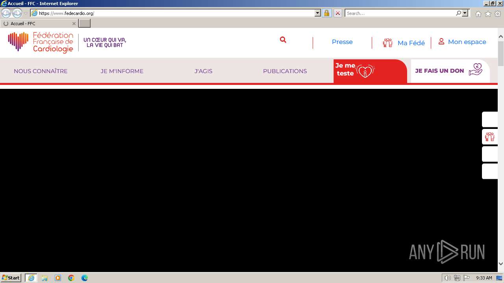Viewport: 504px width, 283px height.
Task: Stop page loading with the X button
Action: click(337, 13)
